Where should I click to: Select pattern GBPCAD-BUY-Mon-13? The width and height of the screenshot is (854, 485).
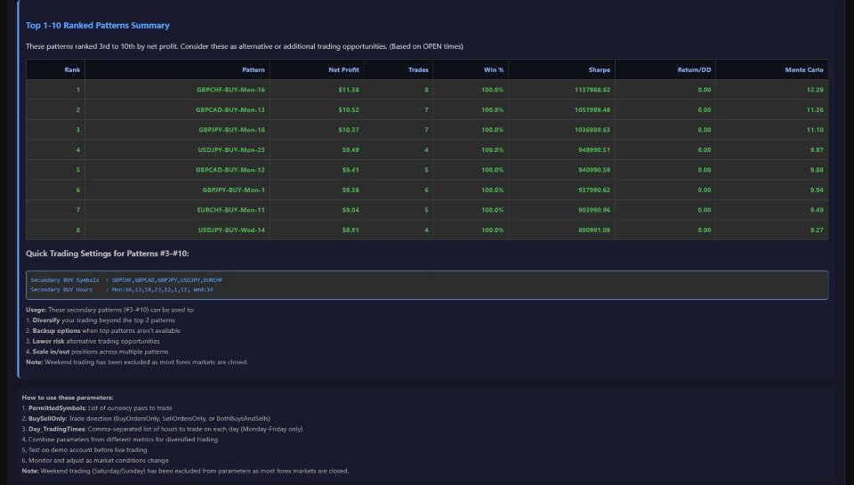point(230,110)
